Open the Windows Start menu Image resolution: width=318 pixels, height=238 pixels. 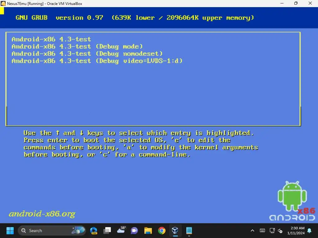[10, 231]
